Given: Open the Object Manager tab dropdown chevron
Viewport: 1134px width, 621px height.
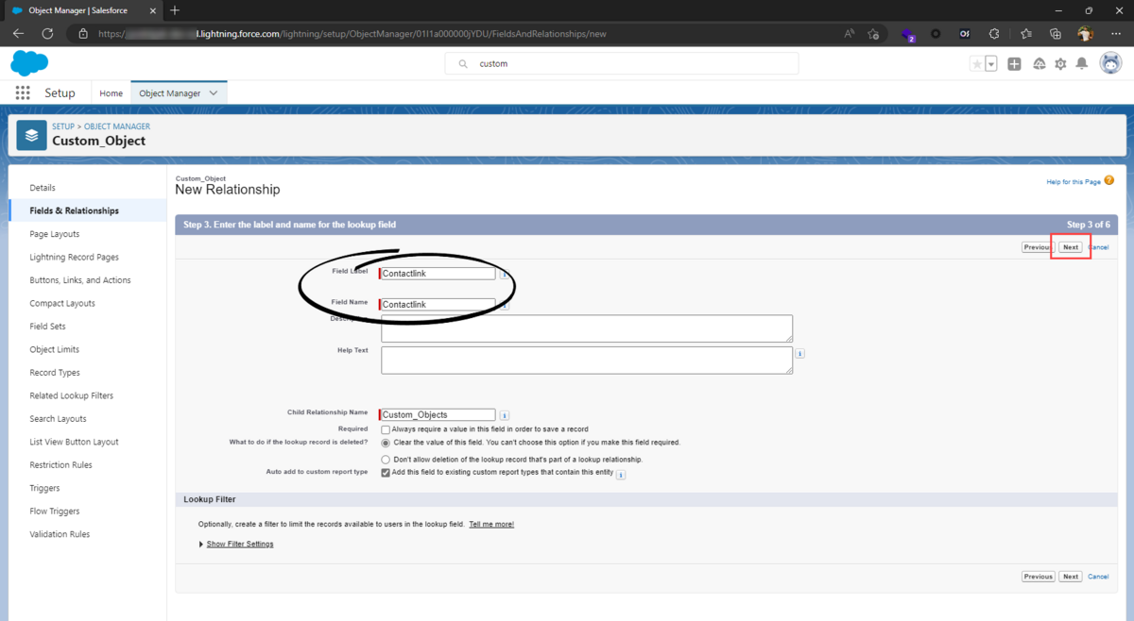Looking at the screenshot, I should coord(214,93).
